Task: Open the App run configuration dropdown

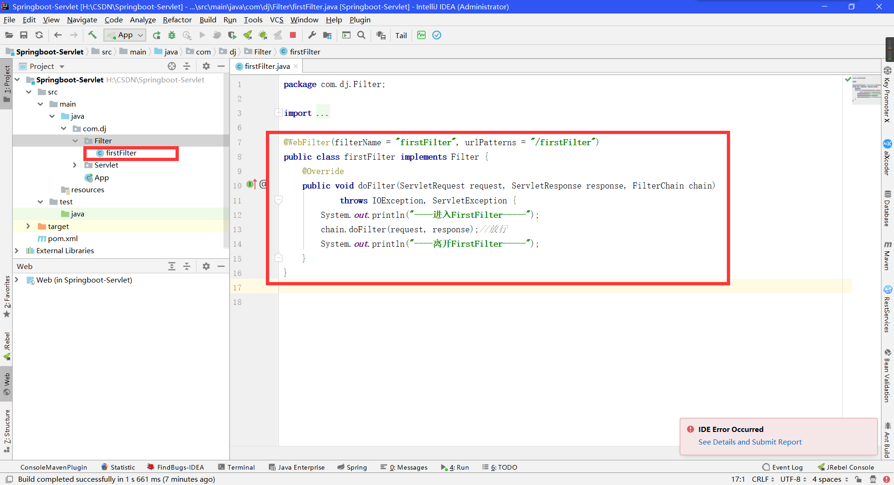Action: coord(125,35)
